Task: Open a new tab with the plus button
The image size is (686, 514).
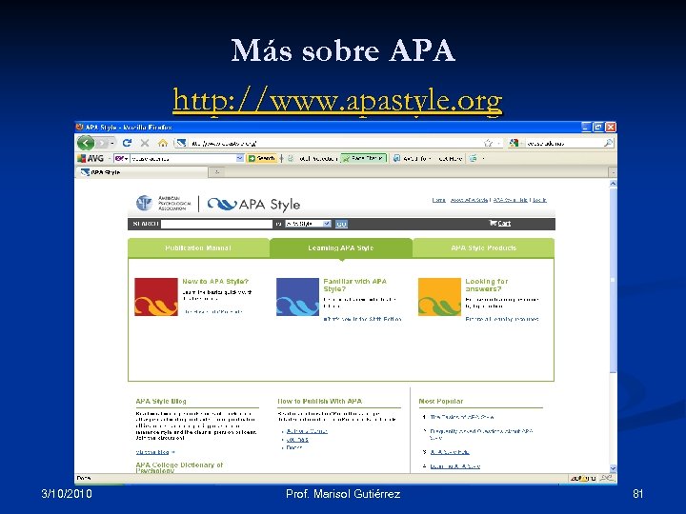Action: pos(216,172)
